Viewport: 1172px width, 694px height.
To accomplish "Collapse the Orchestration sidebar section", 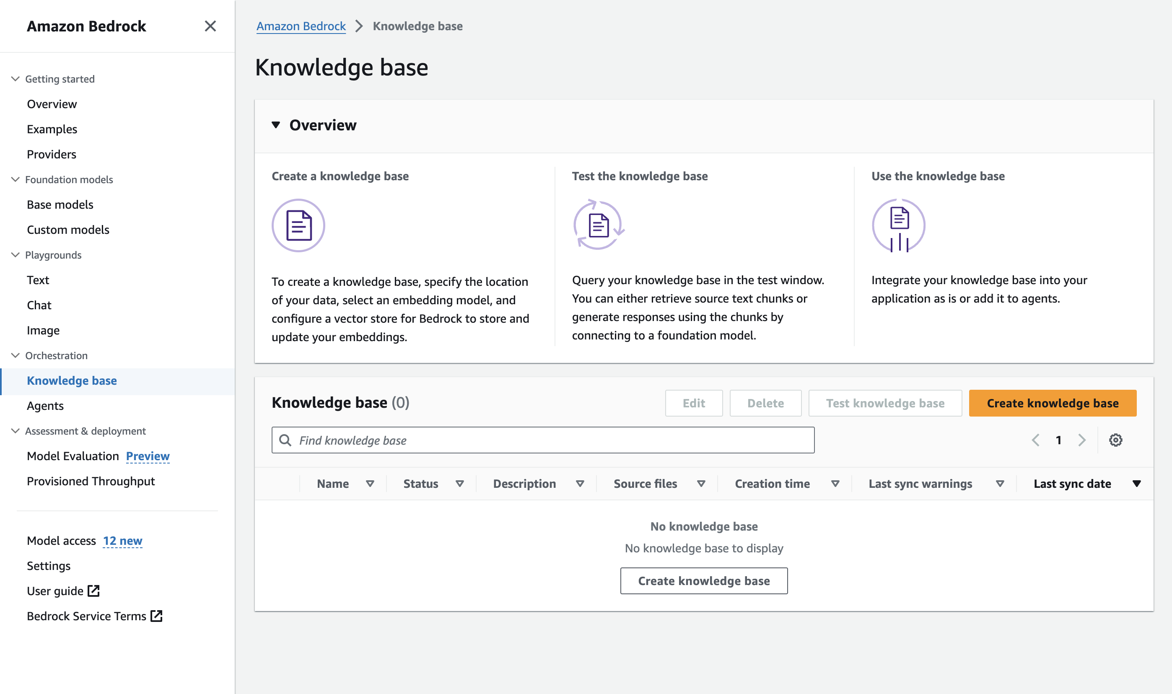I will coord(16,355).
